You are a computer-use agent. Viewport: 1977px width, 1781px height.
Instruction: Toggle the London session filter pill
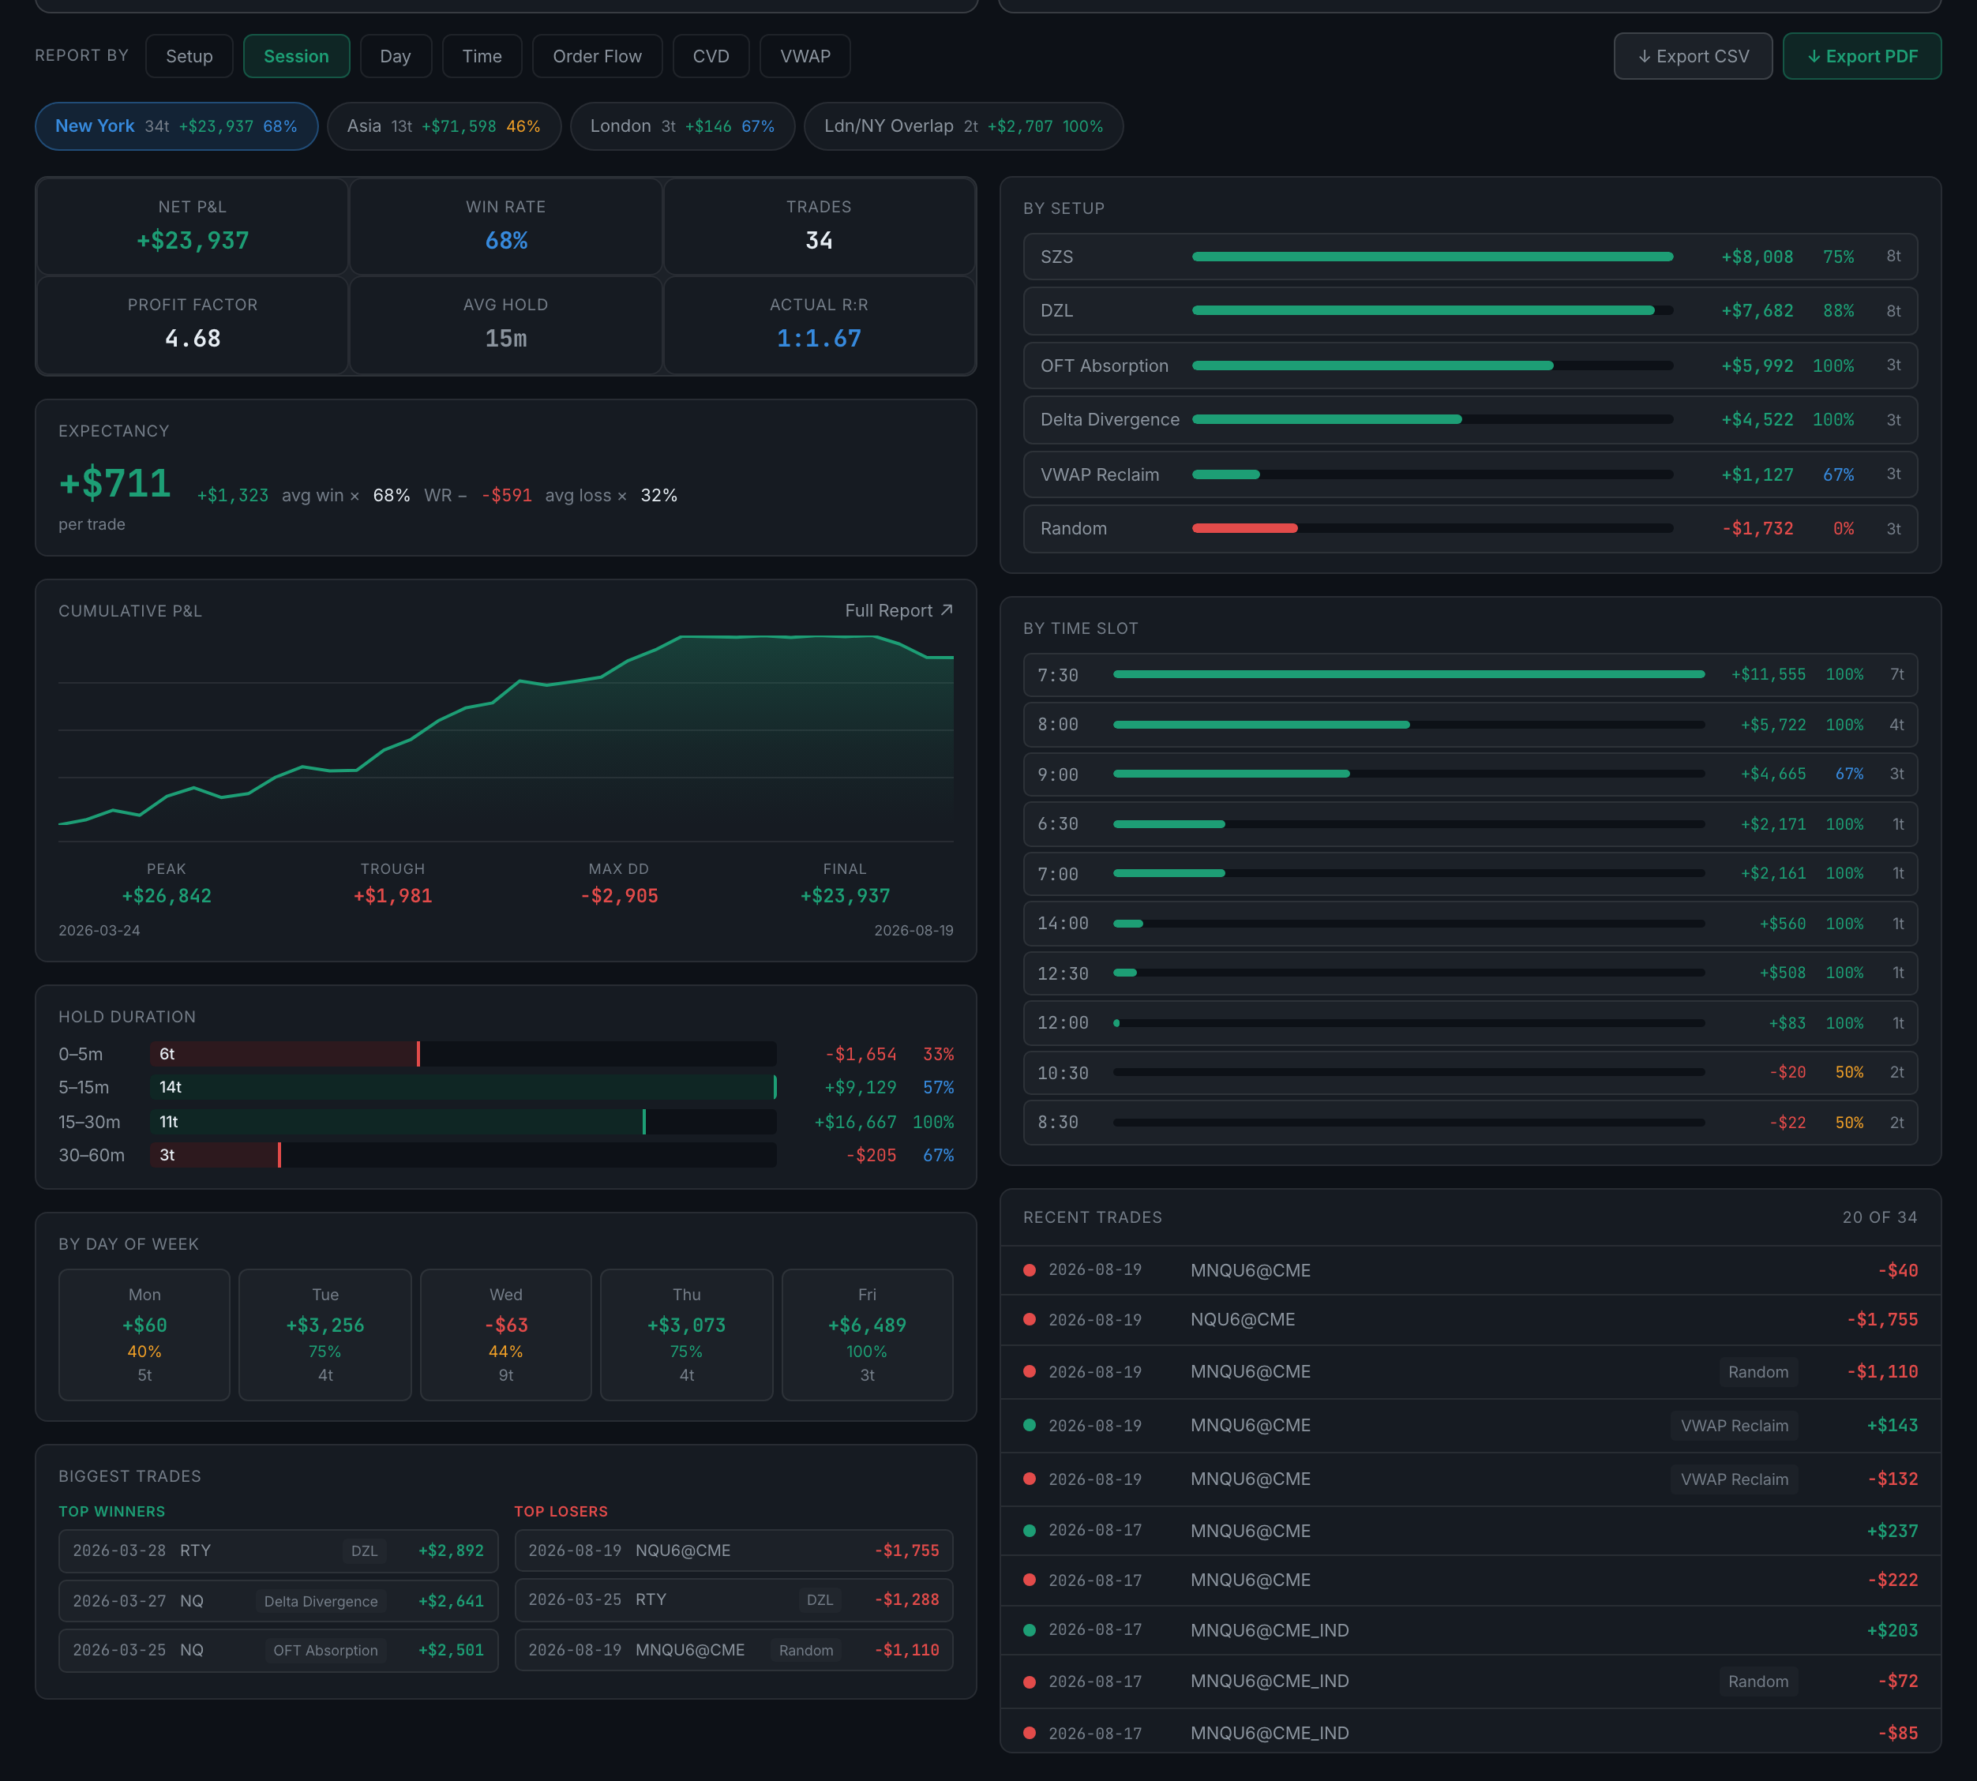pos(682,126)
